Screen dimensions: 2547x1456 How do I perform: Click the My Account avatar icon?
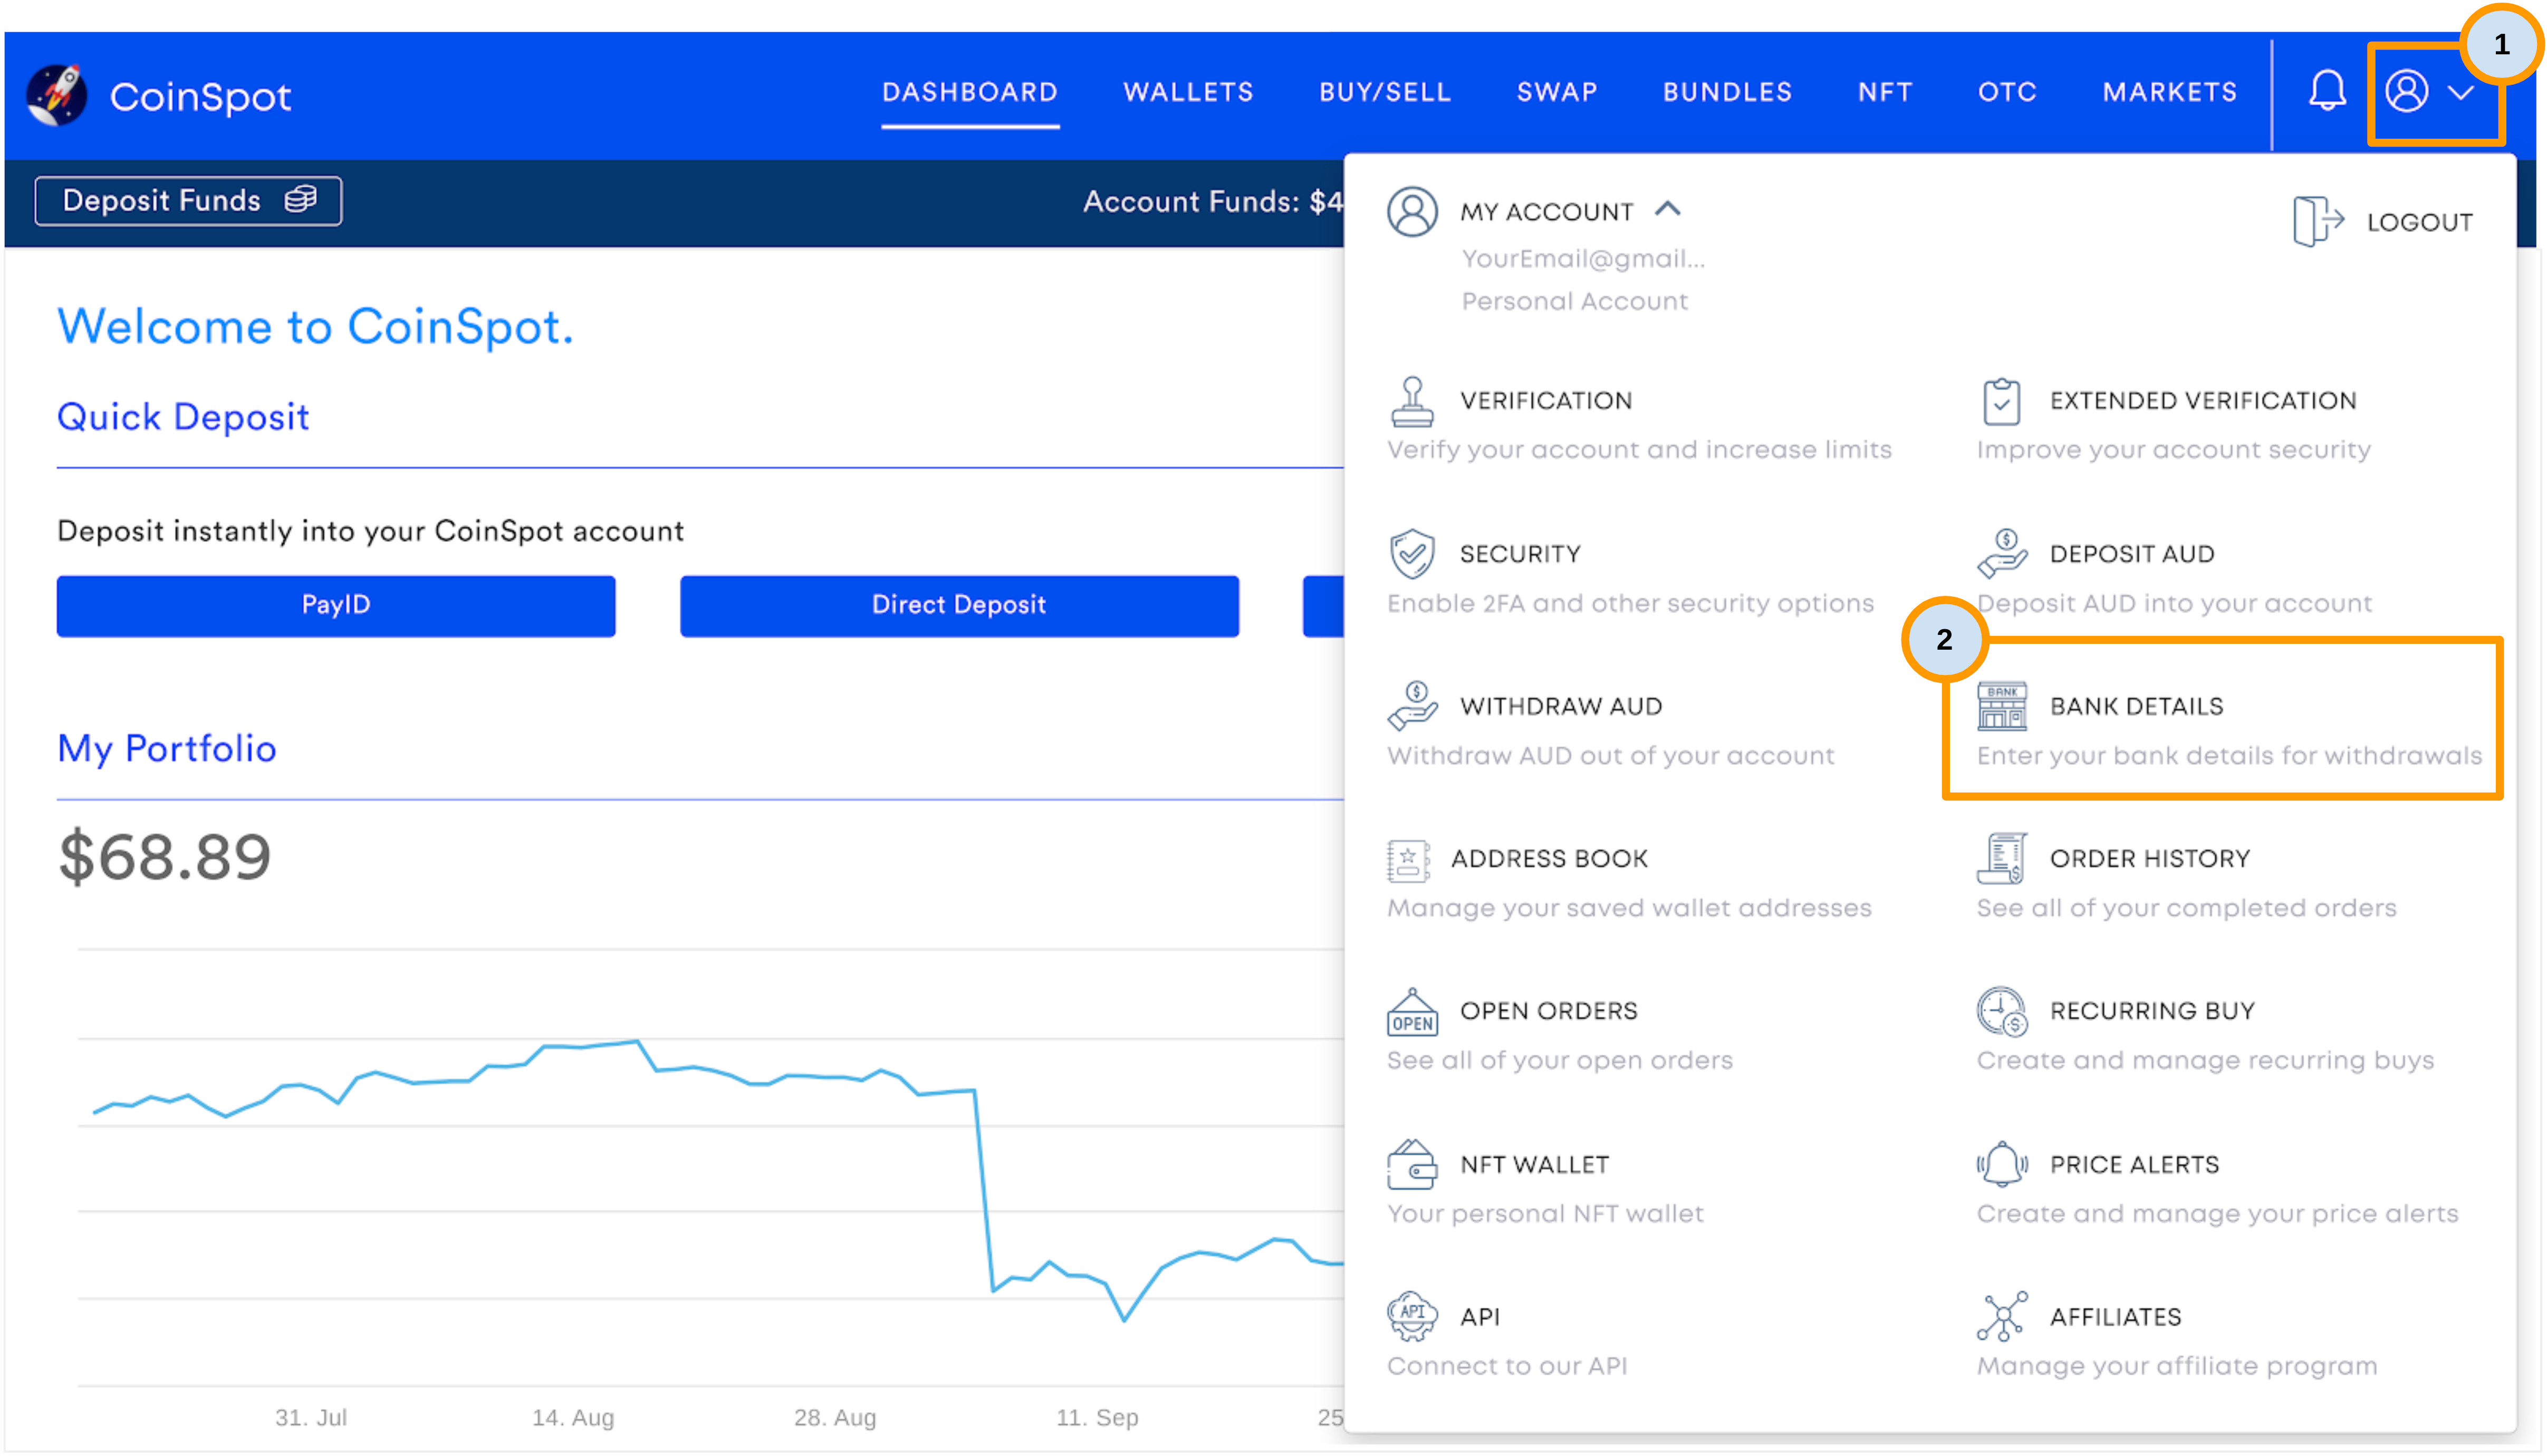pyautogui.click(x=1411, y=211)
